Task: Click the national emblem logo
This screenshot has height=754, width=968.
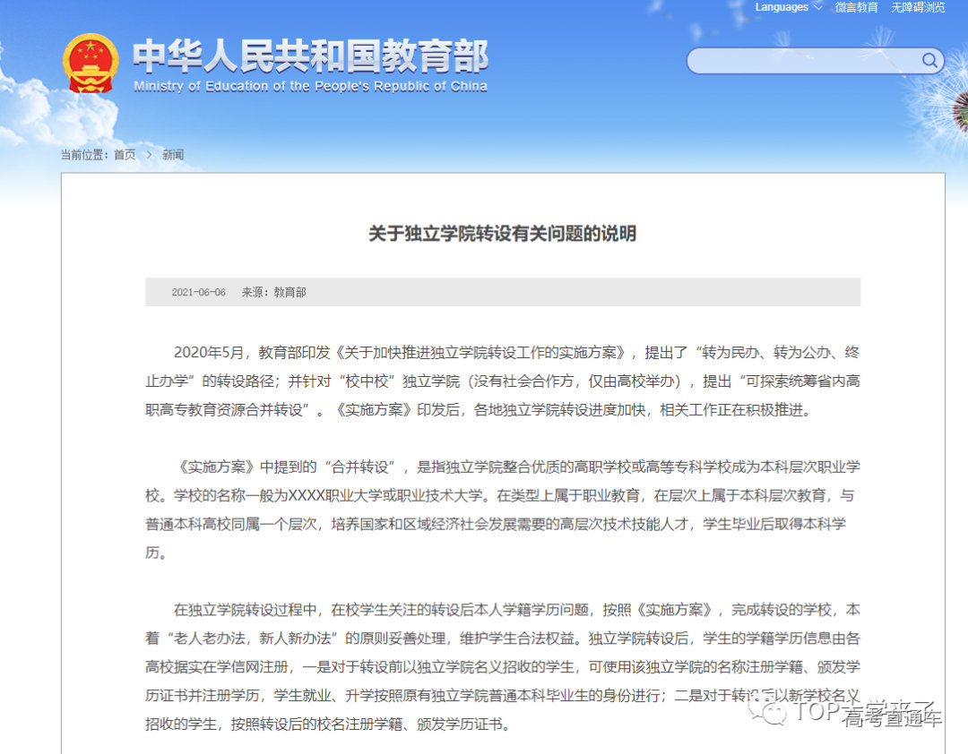Action: tap(90, 62)
